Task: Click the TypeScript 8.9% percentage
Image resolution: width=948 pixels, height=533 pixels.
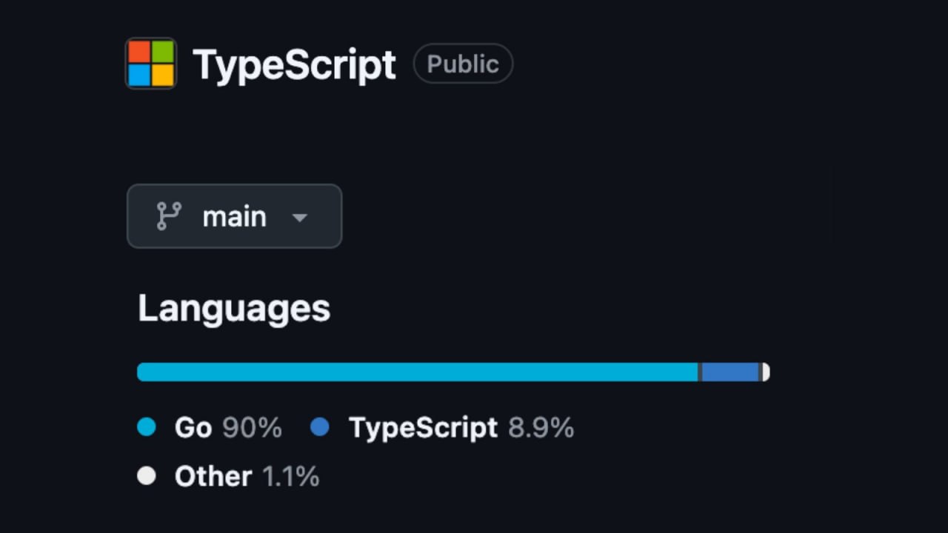Action: pyautogui.click(x=541, y=428)
